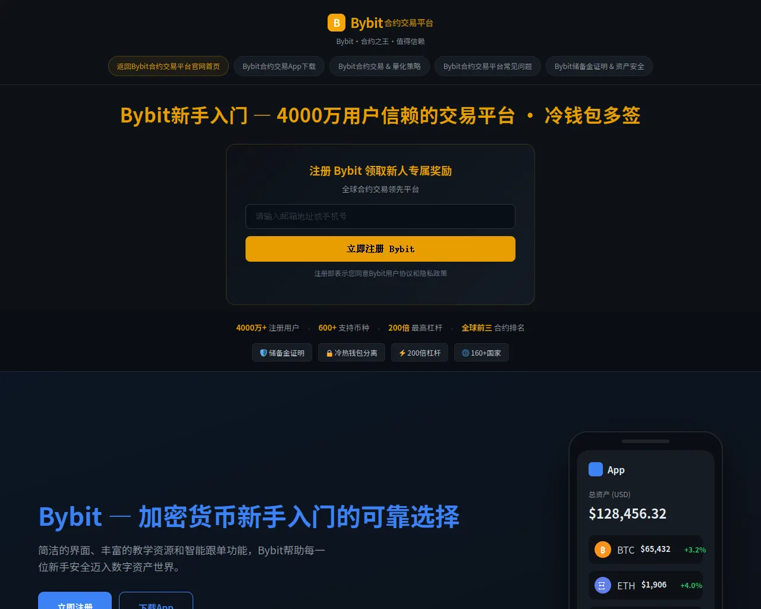
Task: Click the Bybit合约交易平台 header title link
Action: coord(392,23)
